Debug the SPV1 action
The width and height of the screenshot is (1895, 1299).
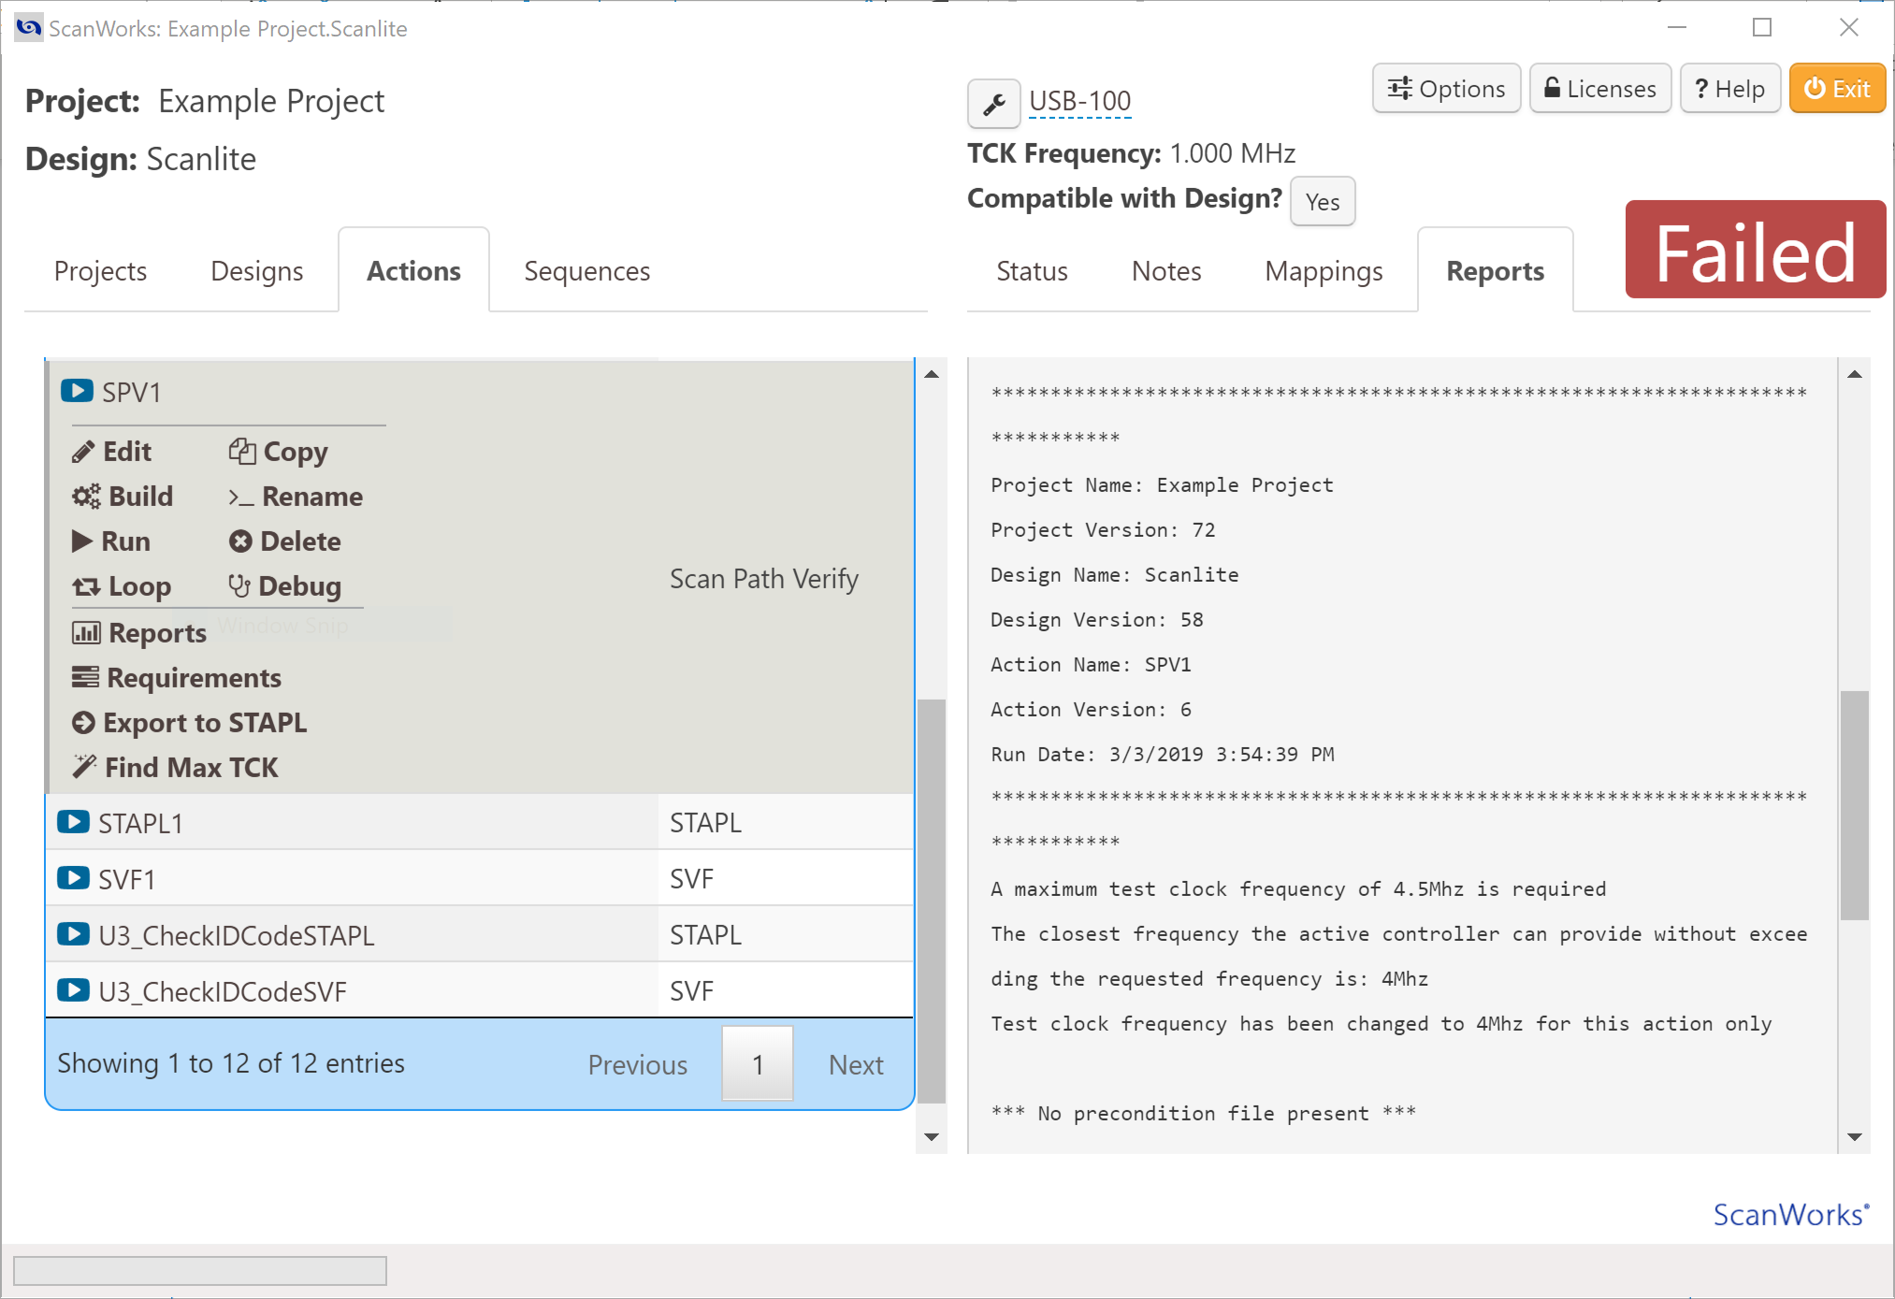pyautogui.click(x=284, y=586)
